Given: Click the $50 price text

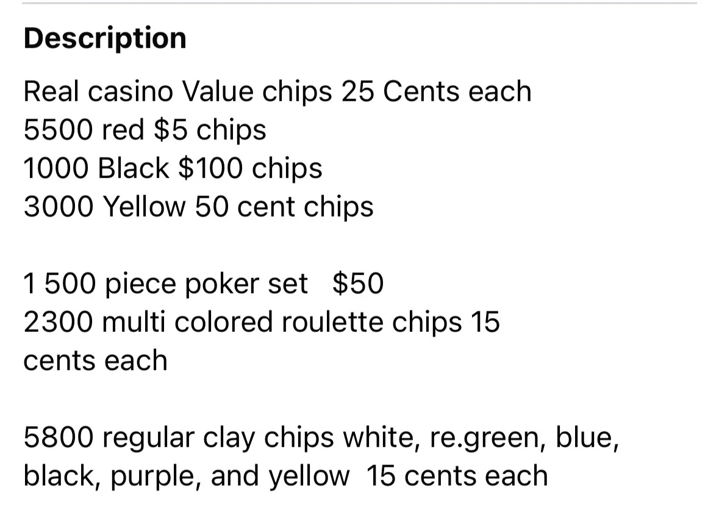Looking at the screenshot, I should point(357,283).
